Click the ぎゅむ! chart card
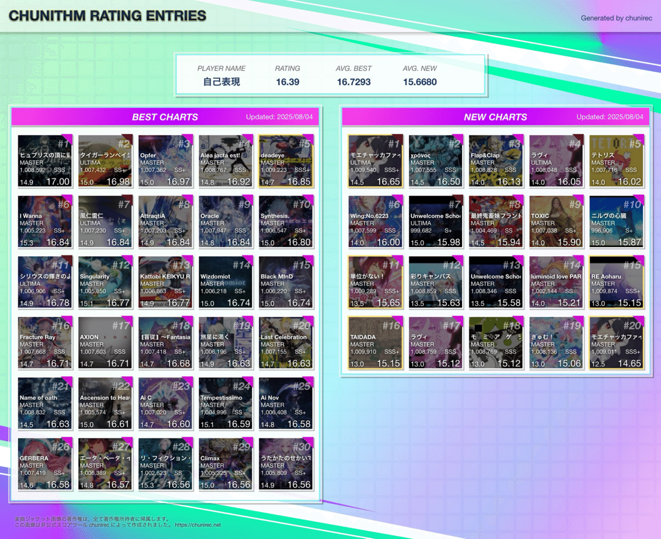 (x=556, y=343)
